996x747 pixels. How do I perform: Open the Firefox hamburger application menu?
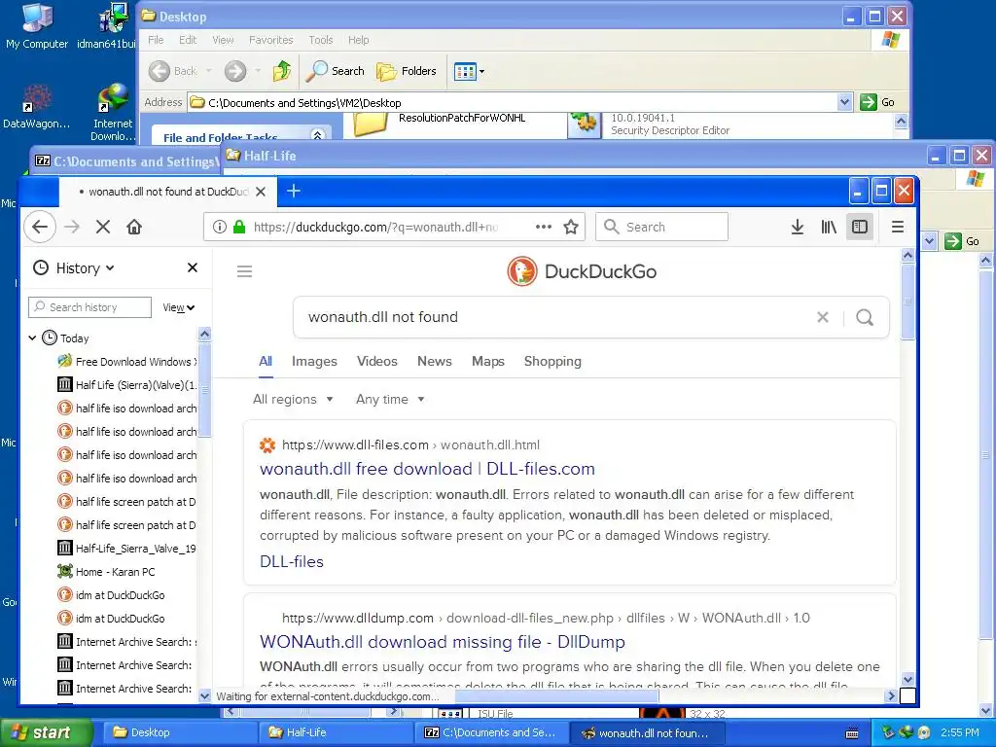[898, 227]
